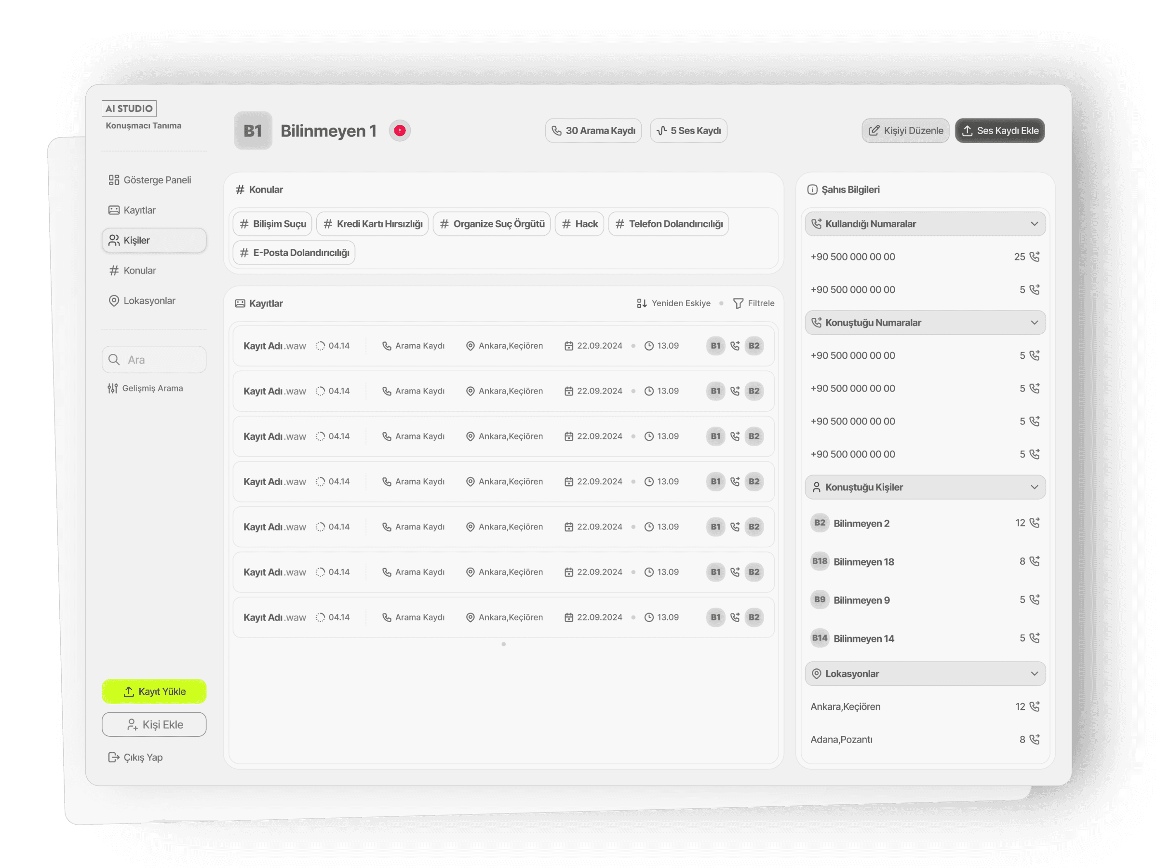Click the info icon beside Şahıs Bilgileri

(x=812, y=190)
